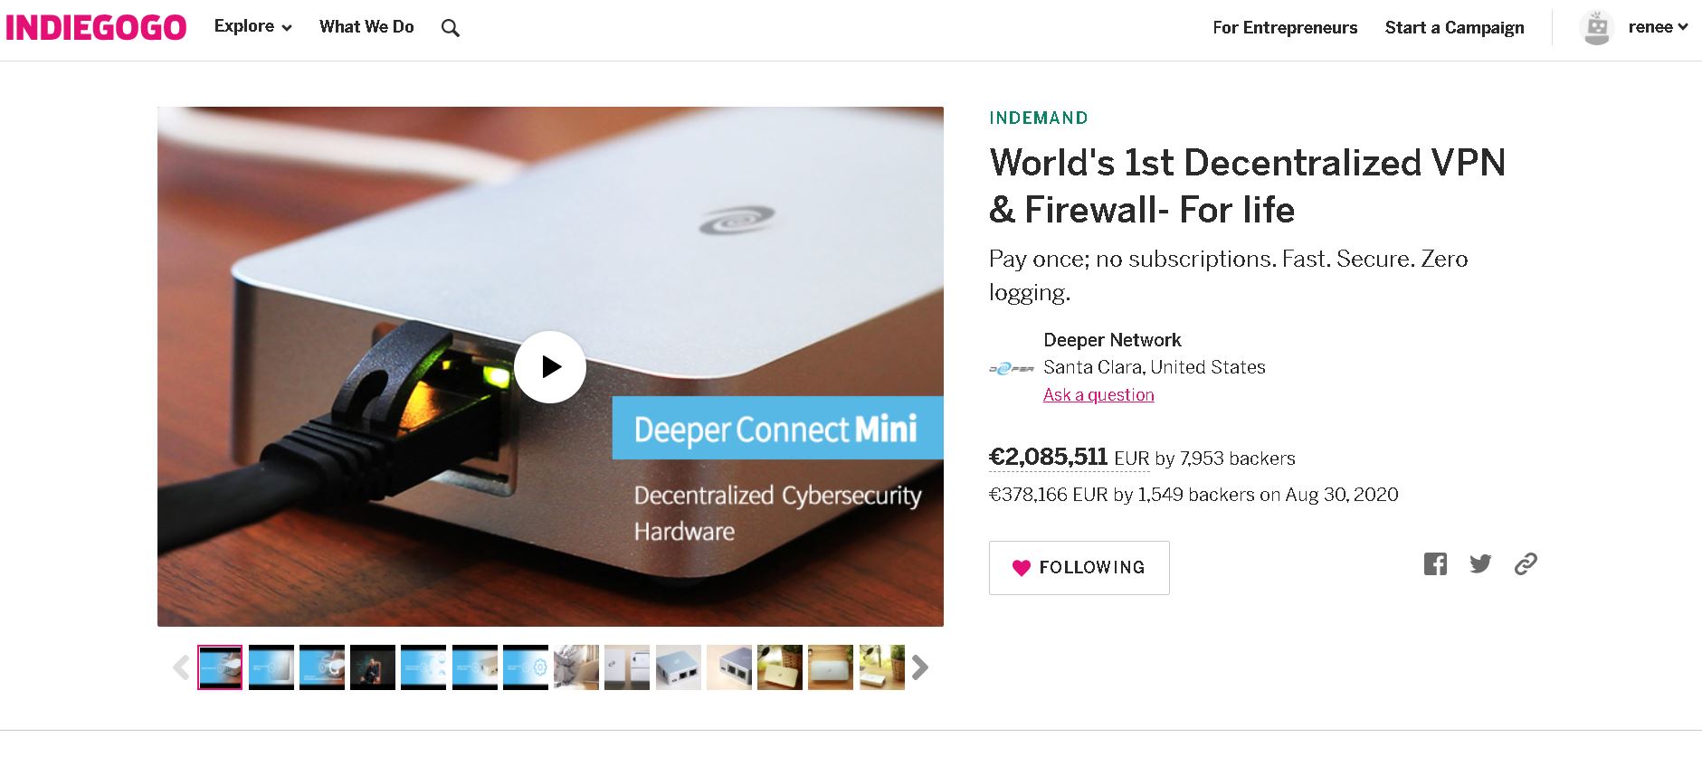Share campaign on Facebook

1435,563
